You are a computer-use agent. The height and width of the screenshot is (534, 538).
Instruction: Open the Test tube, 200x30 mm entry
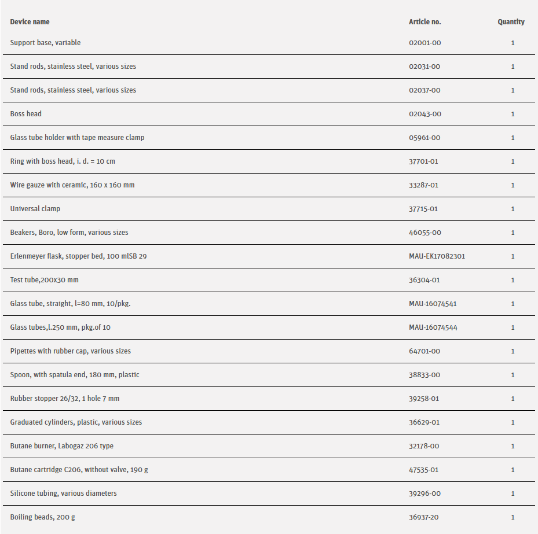pos(44,280)
